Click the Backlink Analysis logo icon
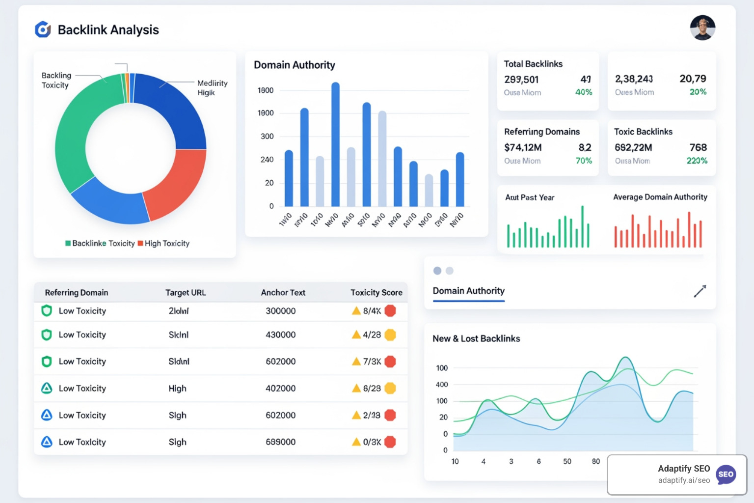Viewport: 754px width, 503px height. 42,29
